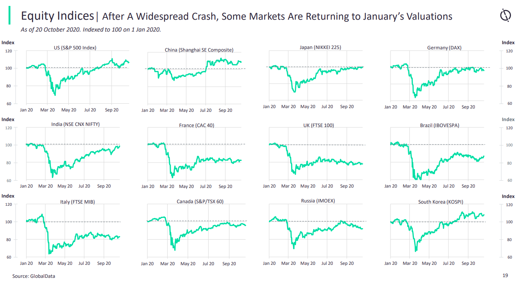Click the France (CAC 40) chart title

pyautogui.click(x=197, y=125)
